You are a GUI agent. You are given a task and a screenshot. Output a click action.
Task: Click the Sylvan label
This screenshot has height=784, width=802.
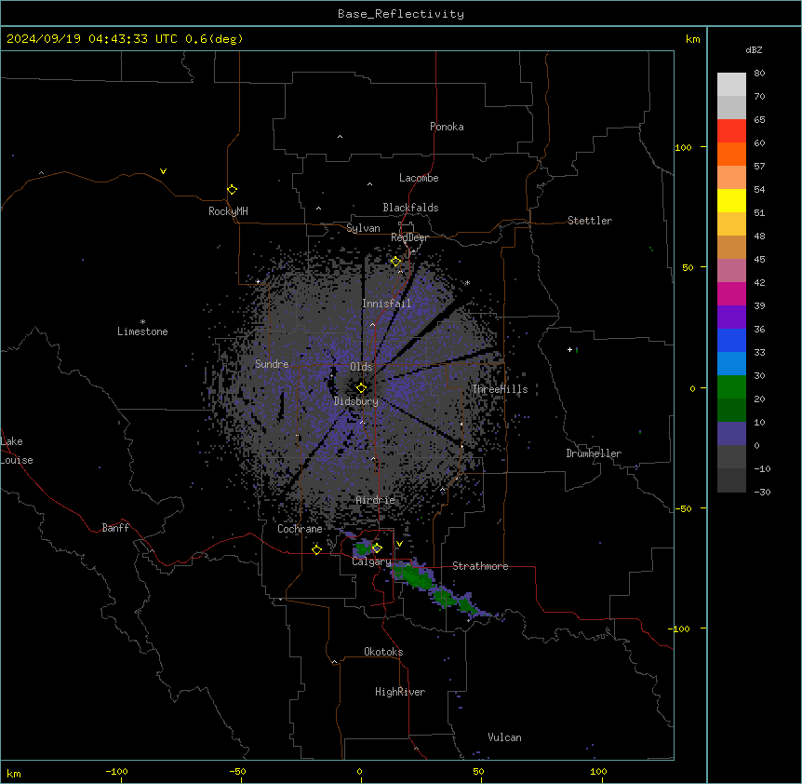(363, 228)
